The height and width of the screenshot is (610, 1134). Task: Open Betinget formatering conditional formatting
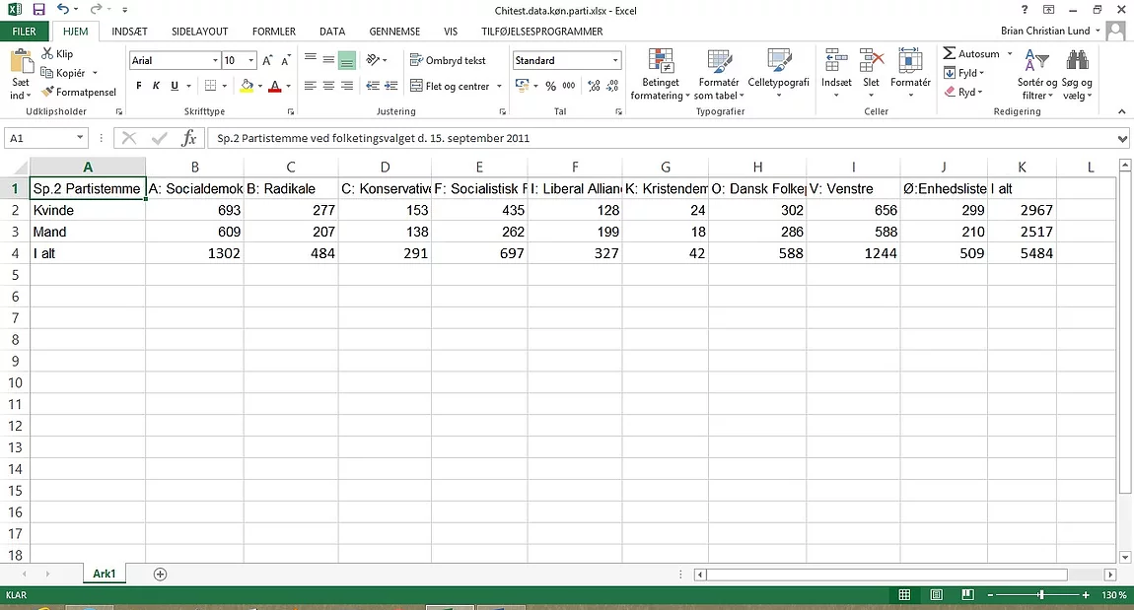(x=661, y=75)
